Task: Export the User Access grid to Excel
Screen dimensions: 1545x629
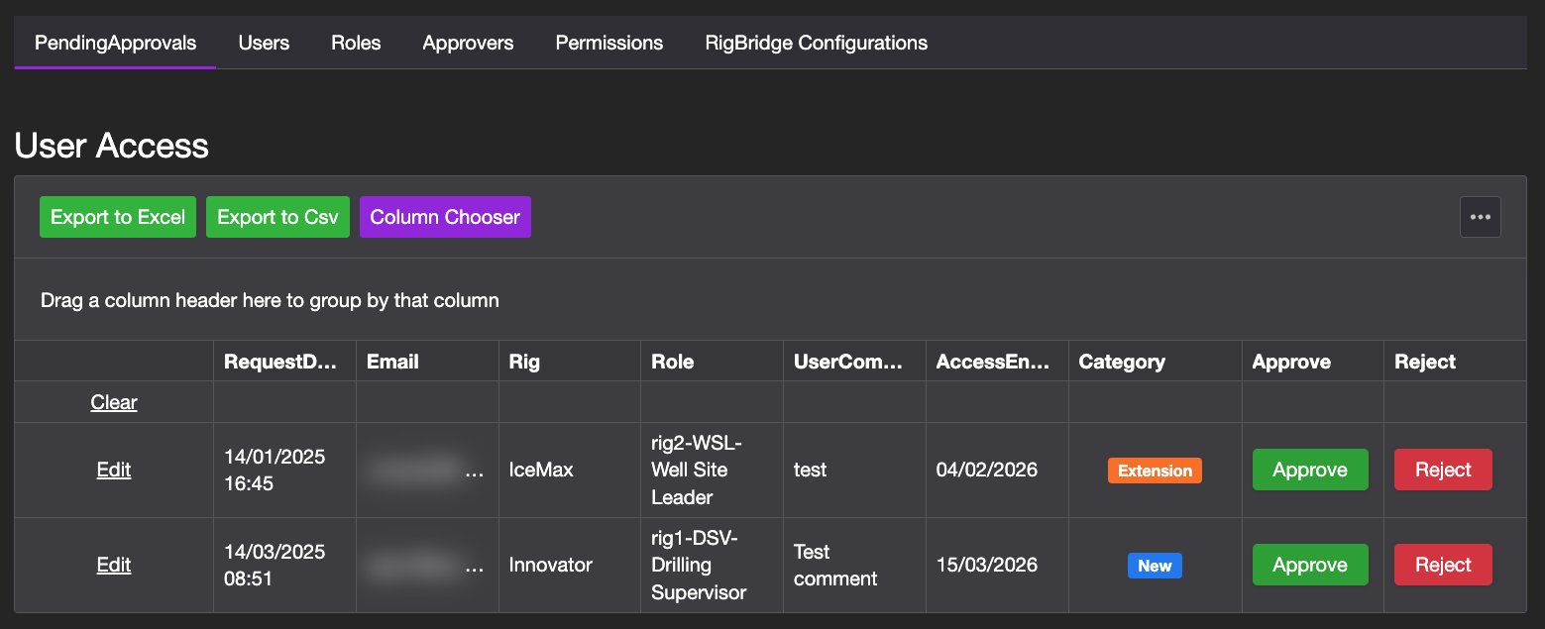Action: click(x=117, y=216)
